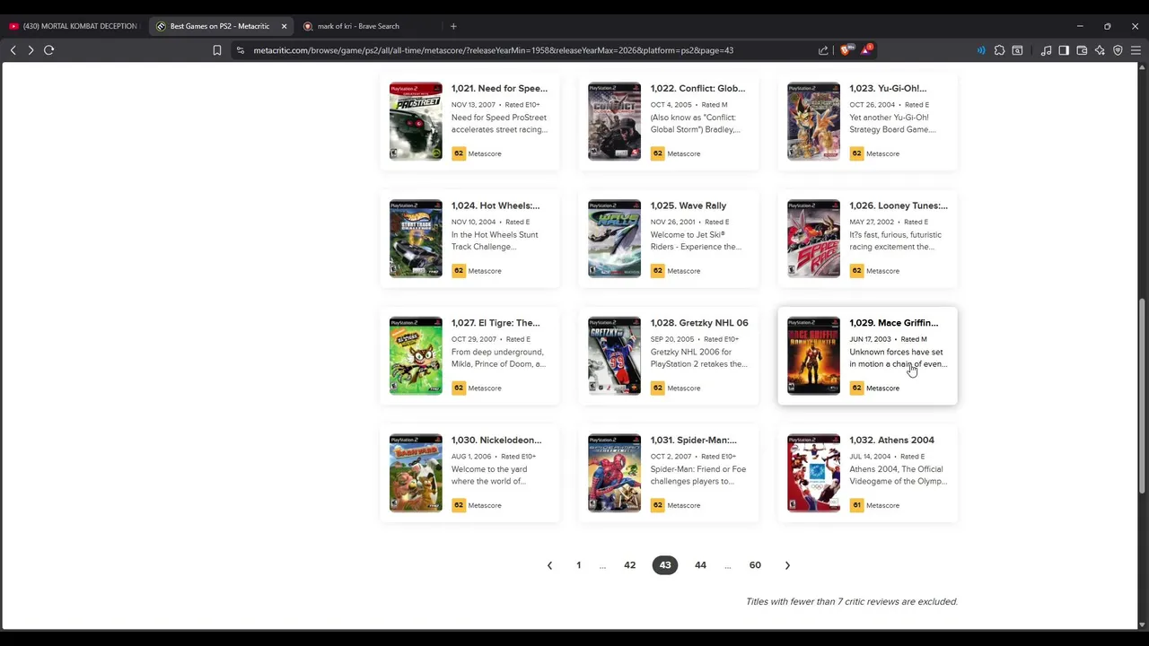Click the Athens 2004 cover art

813,473
